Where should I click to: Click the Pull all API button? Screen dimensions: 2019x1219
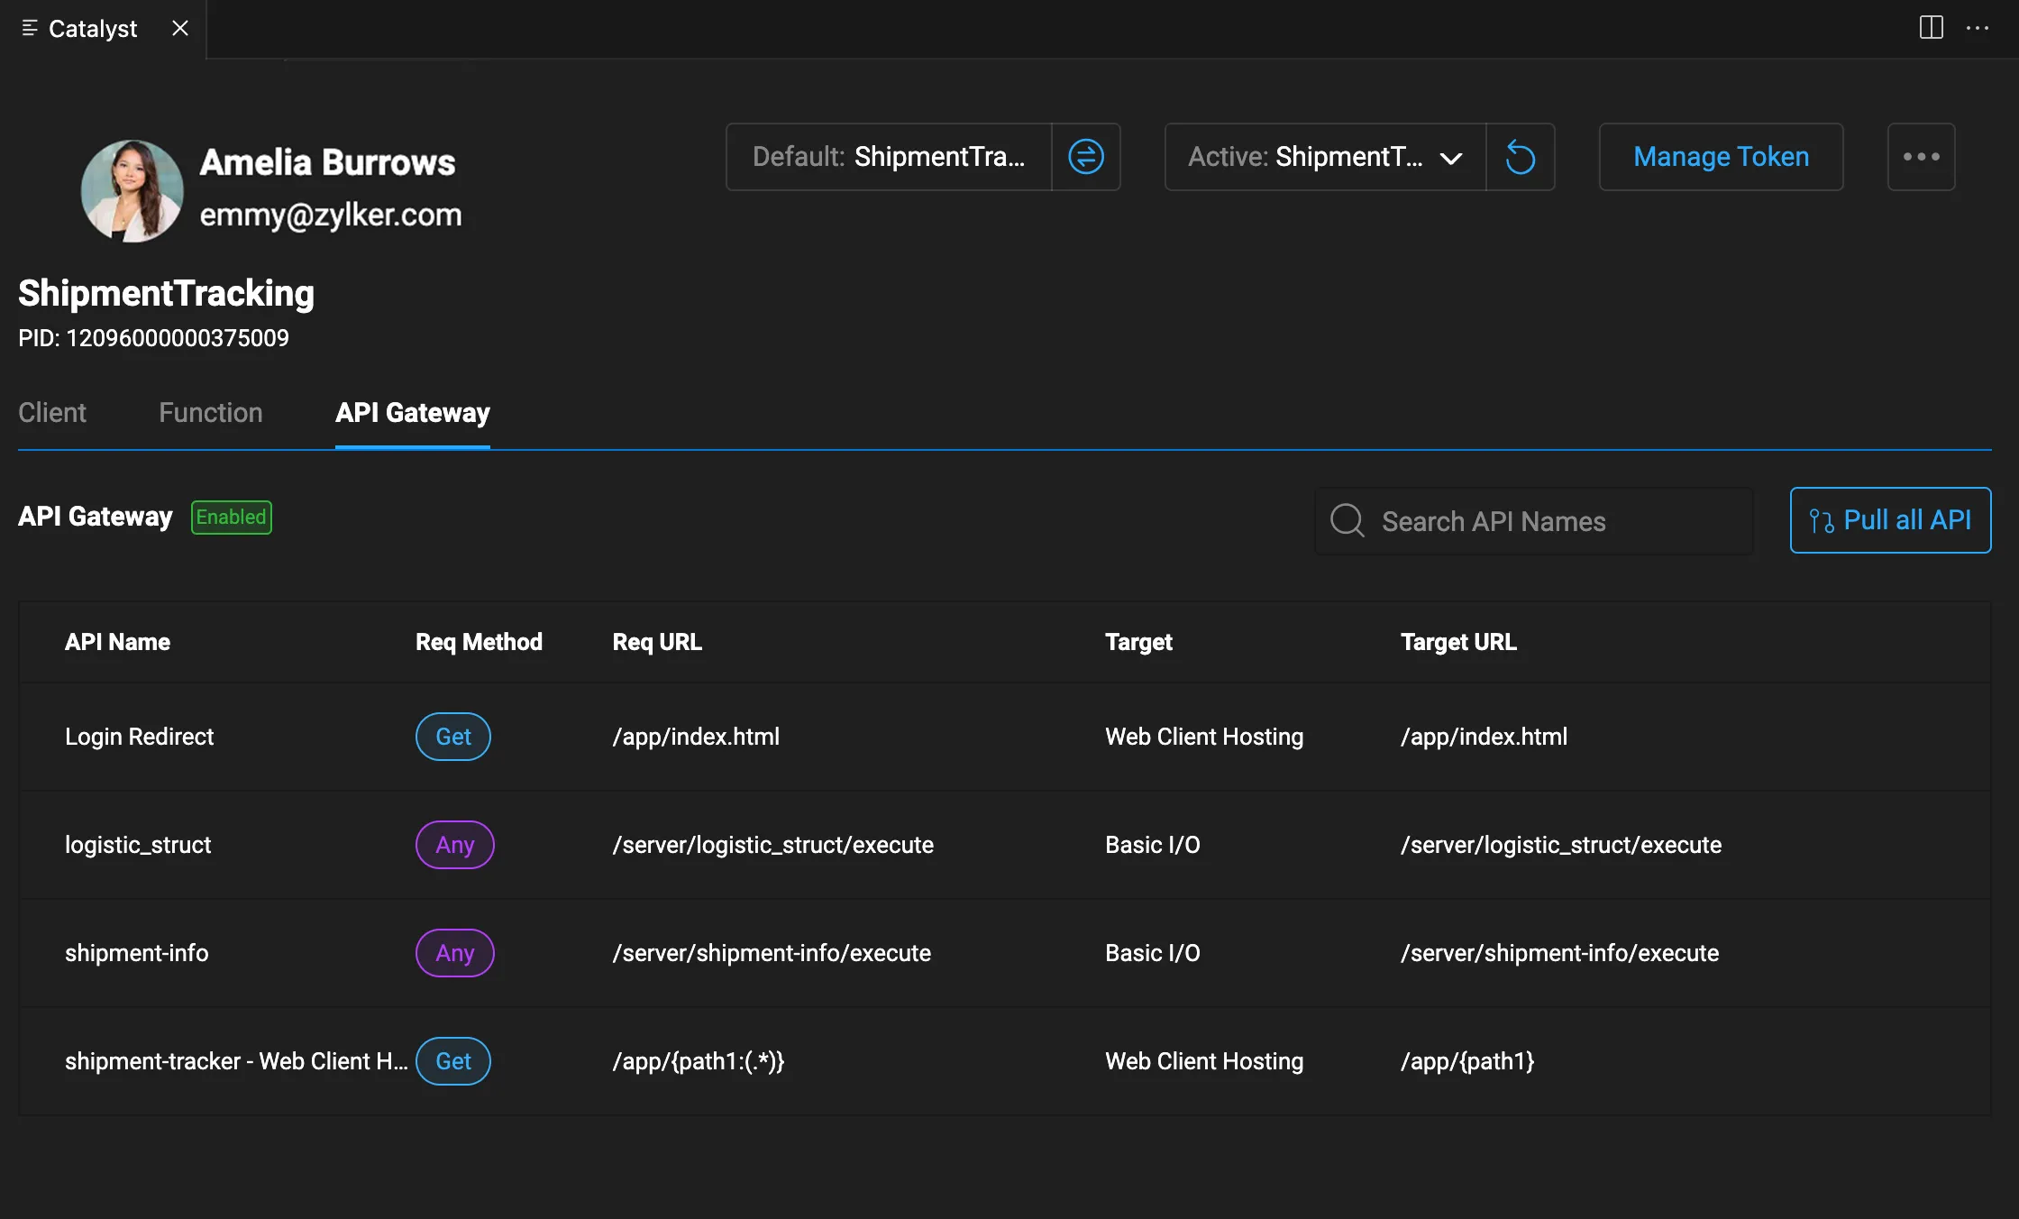click(x=1890, y=520)
